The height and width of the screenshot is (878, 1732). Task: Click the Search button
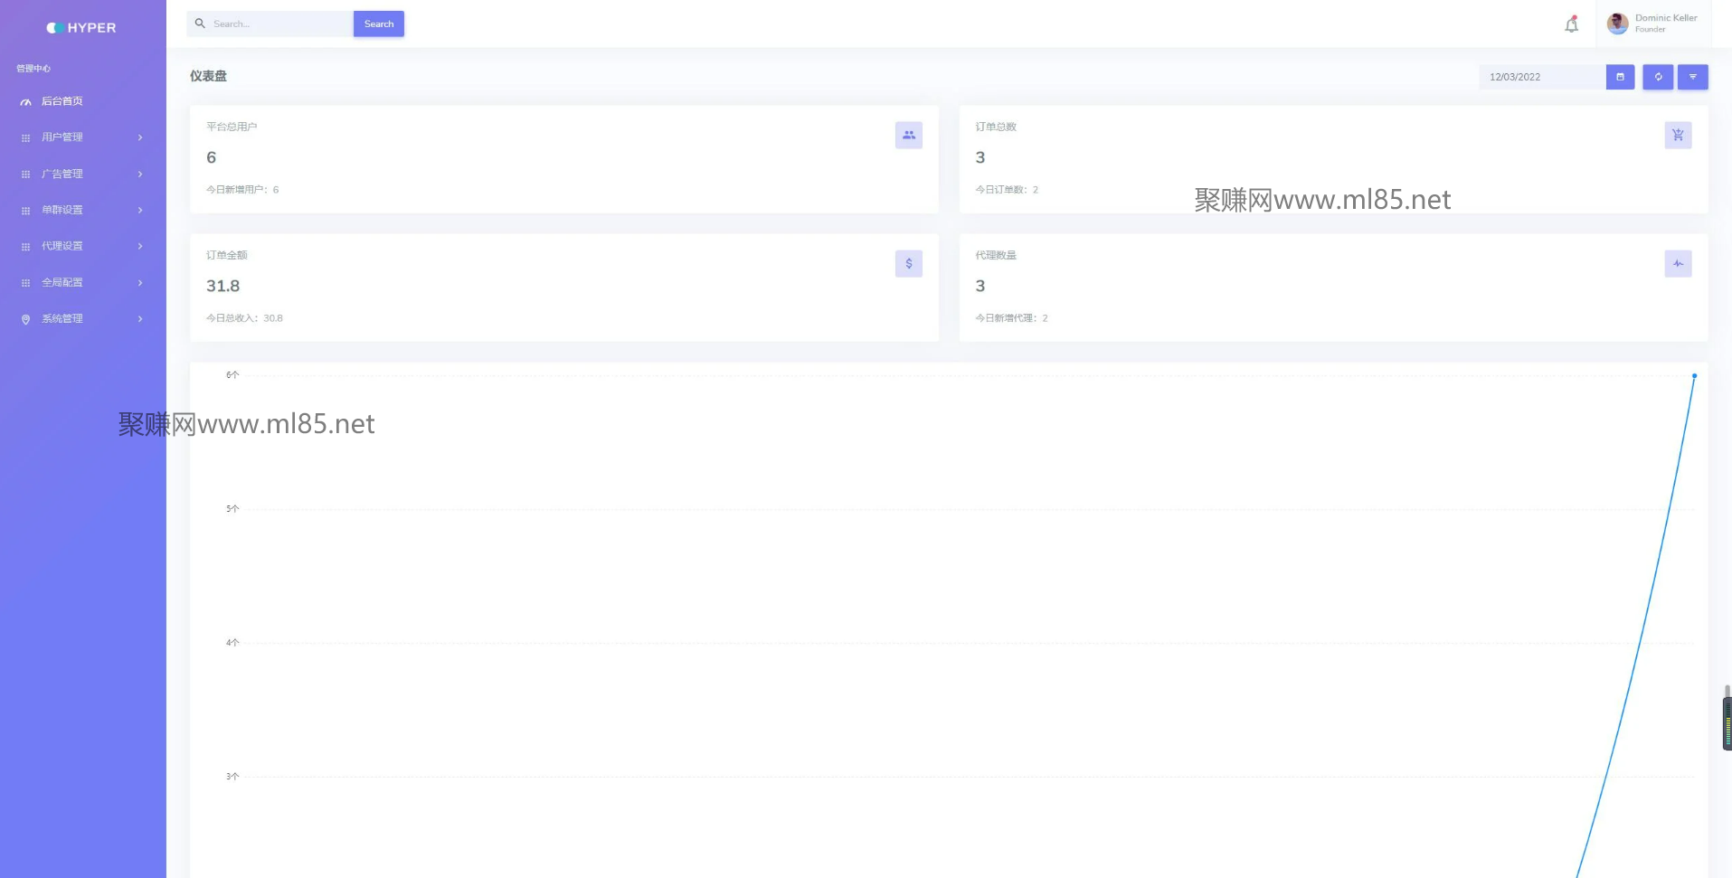[379, 24]
